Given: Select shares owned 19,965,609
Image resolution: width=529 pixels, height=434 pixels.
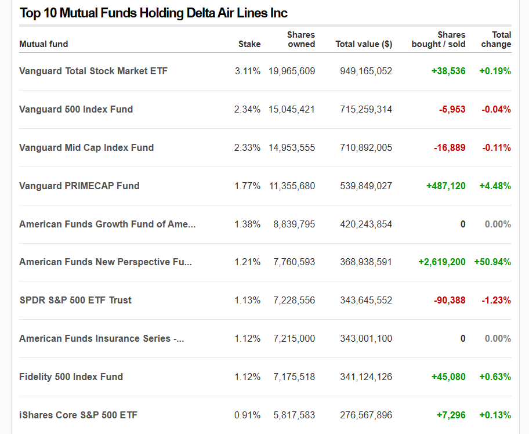Looking at the screenshot, I should [x=292, y=71].
